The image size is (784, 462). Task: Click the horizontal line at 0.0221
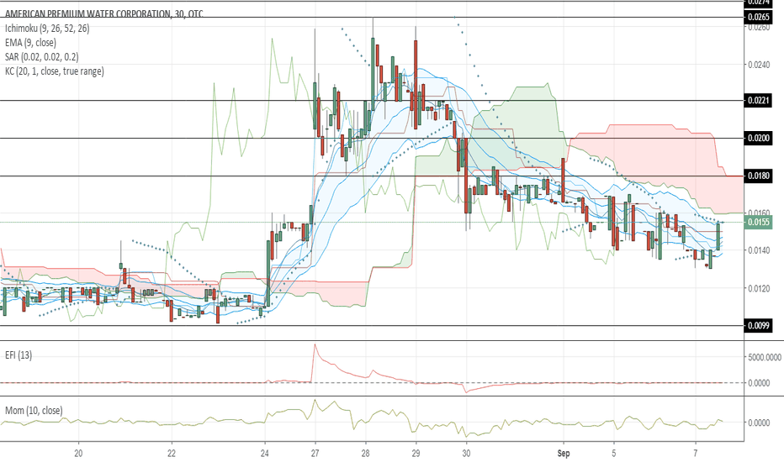point(372,101)
